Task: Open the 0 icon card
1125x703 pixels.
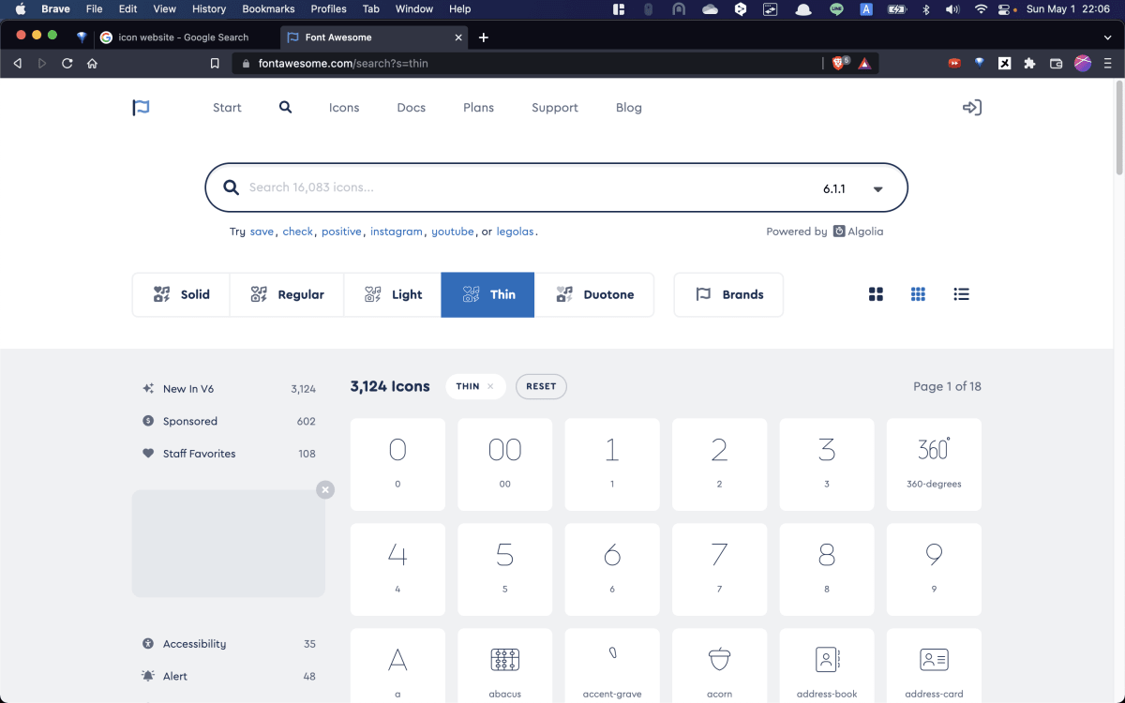Action: (397, 464)
